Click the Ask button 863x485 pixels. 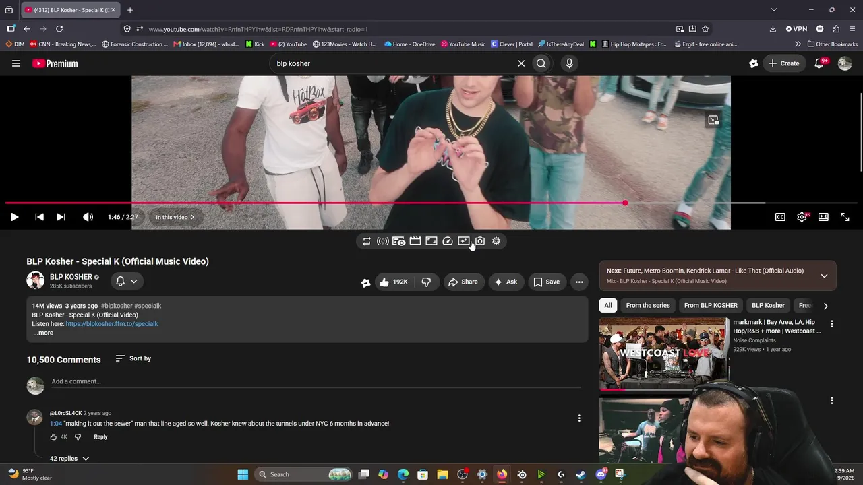(506, 282)
